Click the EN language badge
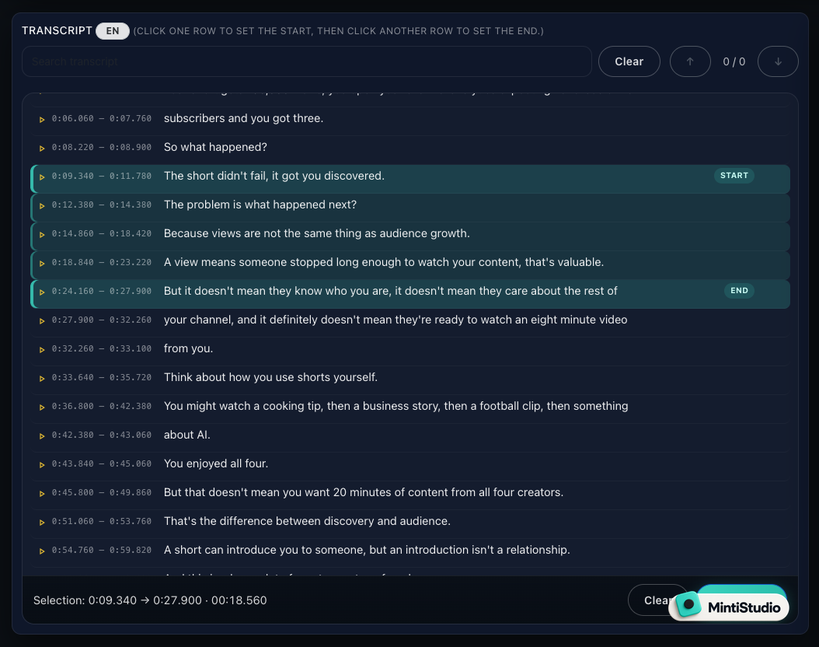819x647 pixels. pos(113,31)
